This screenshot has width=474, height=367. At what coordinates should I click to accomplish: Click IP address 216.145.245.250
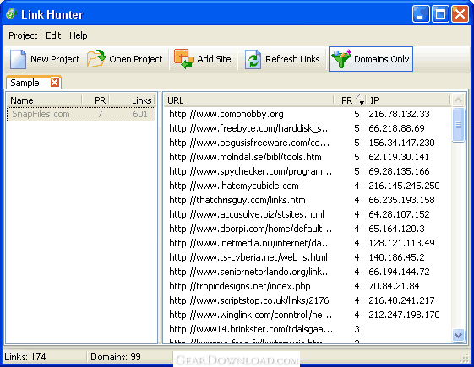(404, 186)
